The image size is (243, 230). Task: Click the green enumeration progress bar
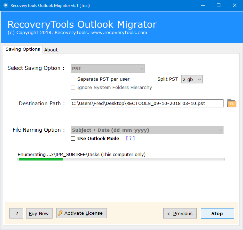pos(121,159)
